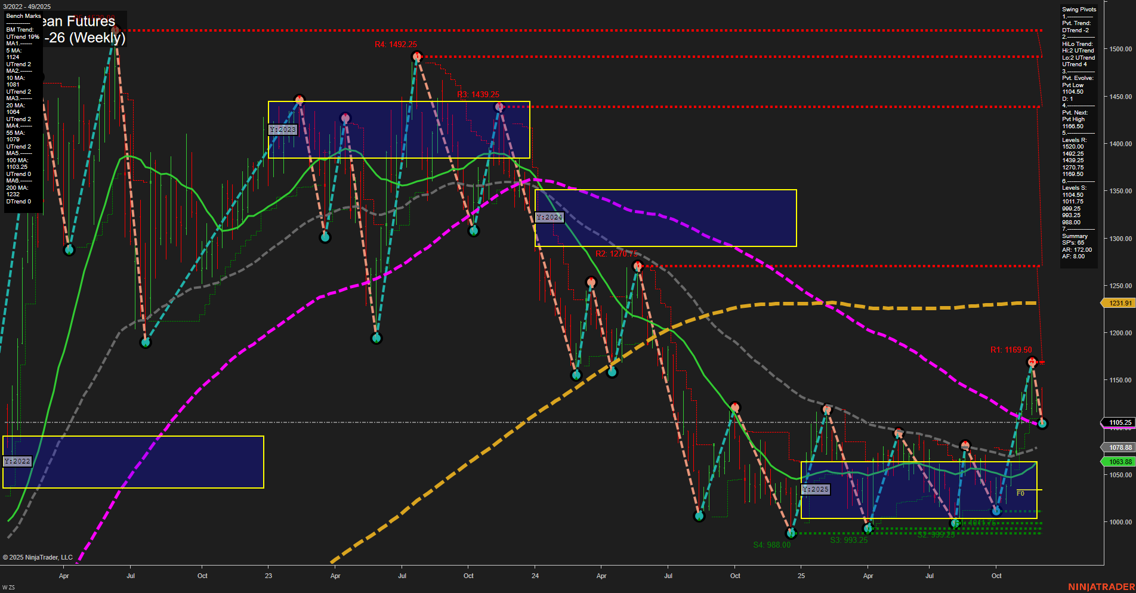This screenshot has width=1136, height=593.
Task: Select the pivot marker at the R1: 1169.50 peak
Action: 1033,361
